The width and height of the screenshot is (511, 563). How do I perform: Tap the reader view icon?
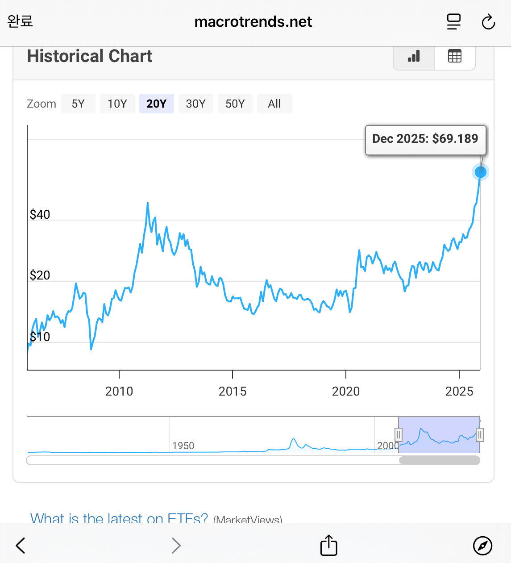453,21
